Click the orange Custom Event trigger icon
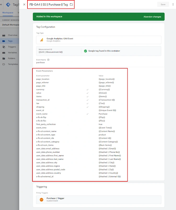Screen dimensions: 176x210 point(42,199)
